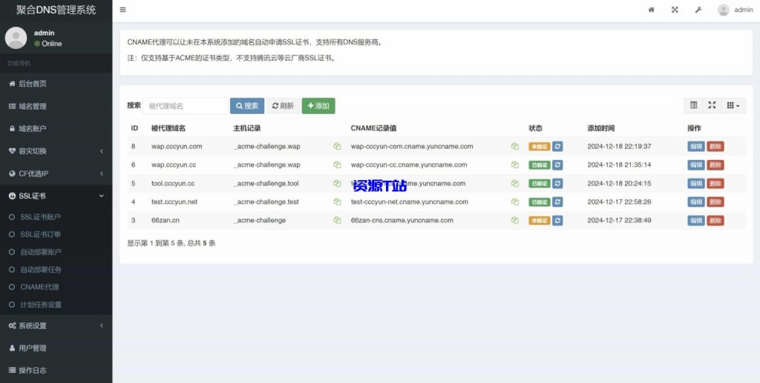Toggle table fullscreen icon
Screen dimensions: 760x383
pyautogui.click(x=712, y=105)
